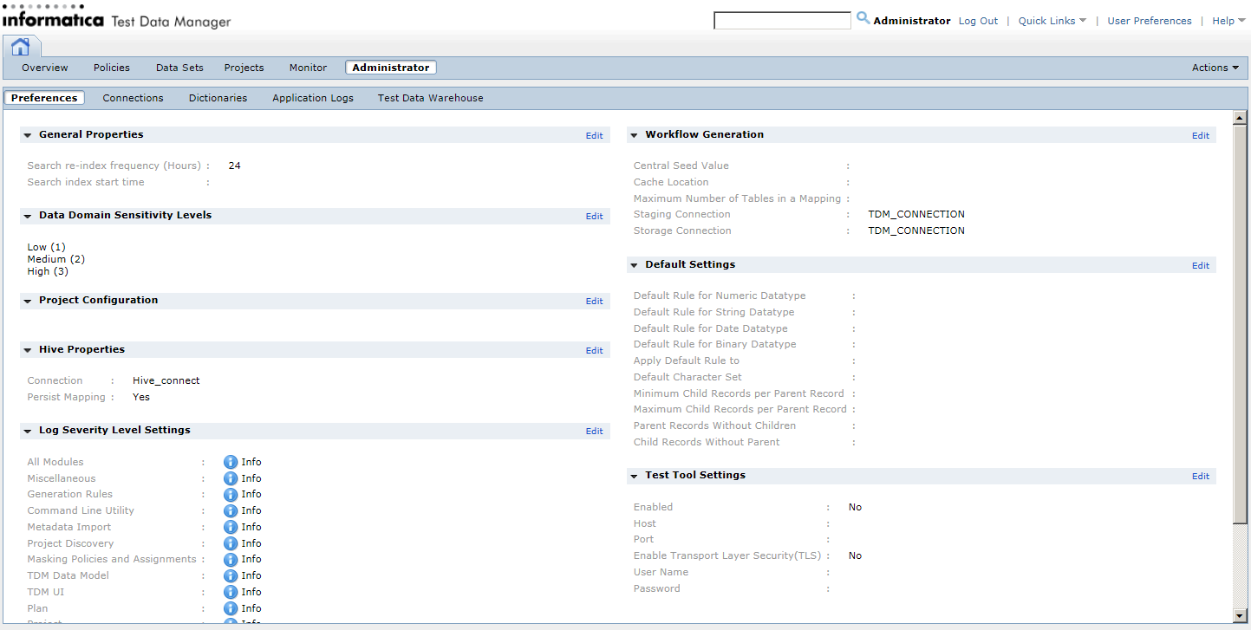Click the Persist Mapping Yes value

tap(141, 397)
